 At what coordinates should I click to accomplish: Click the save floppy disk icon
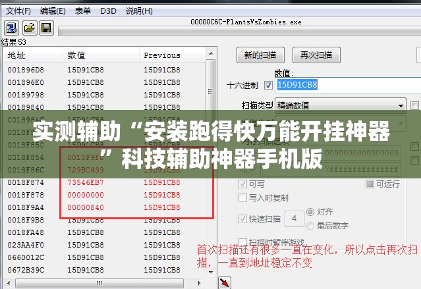tap(46, 28)
